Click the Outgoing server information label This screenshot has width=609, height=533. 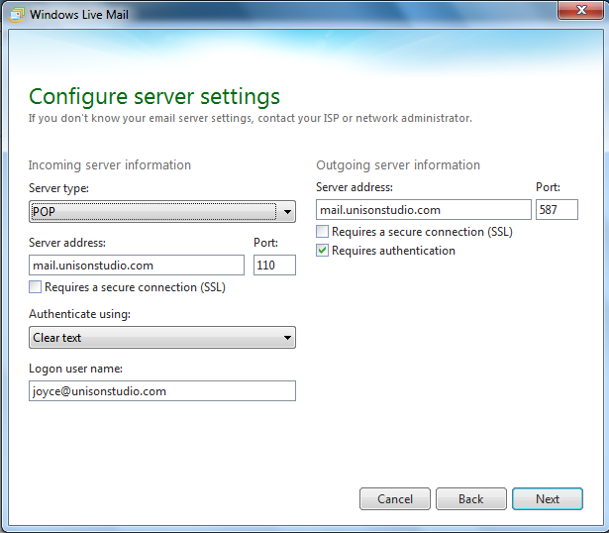[x=398, y=165]
